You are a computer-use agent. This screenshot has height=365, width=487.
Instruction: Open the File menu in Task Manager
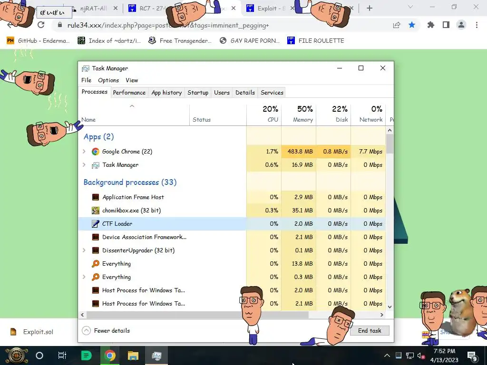(87, 80)
